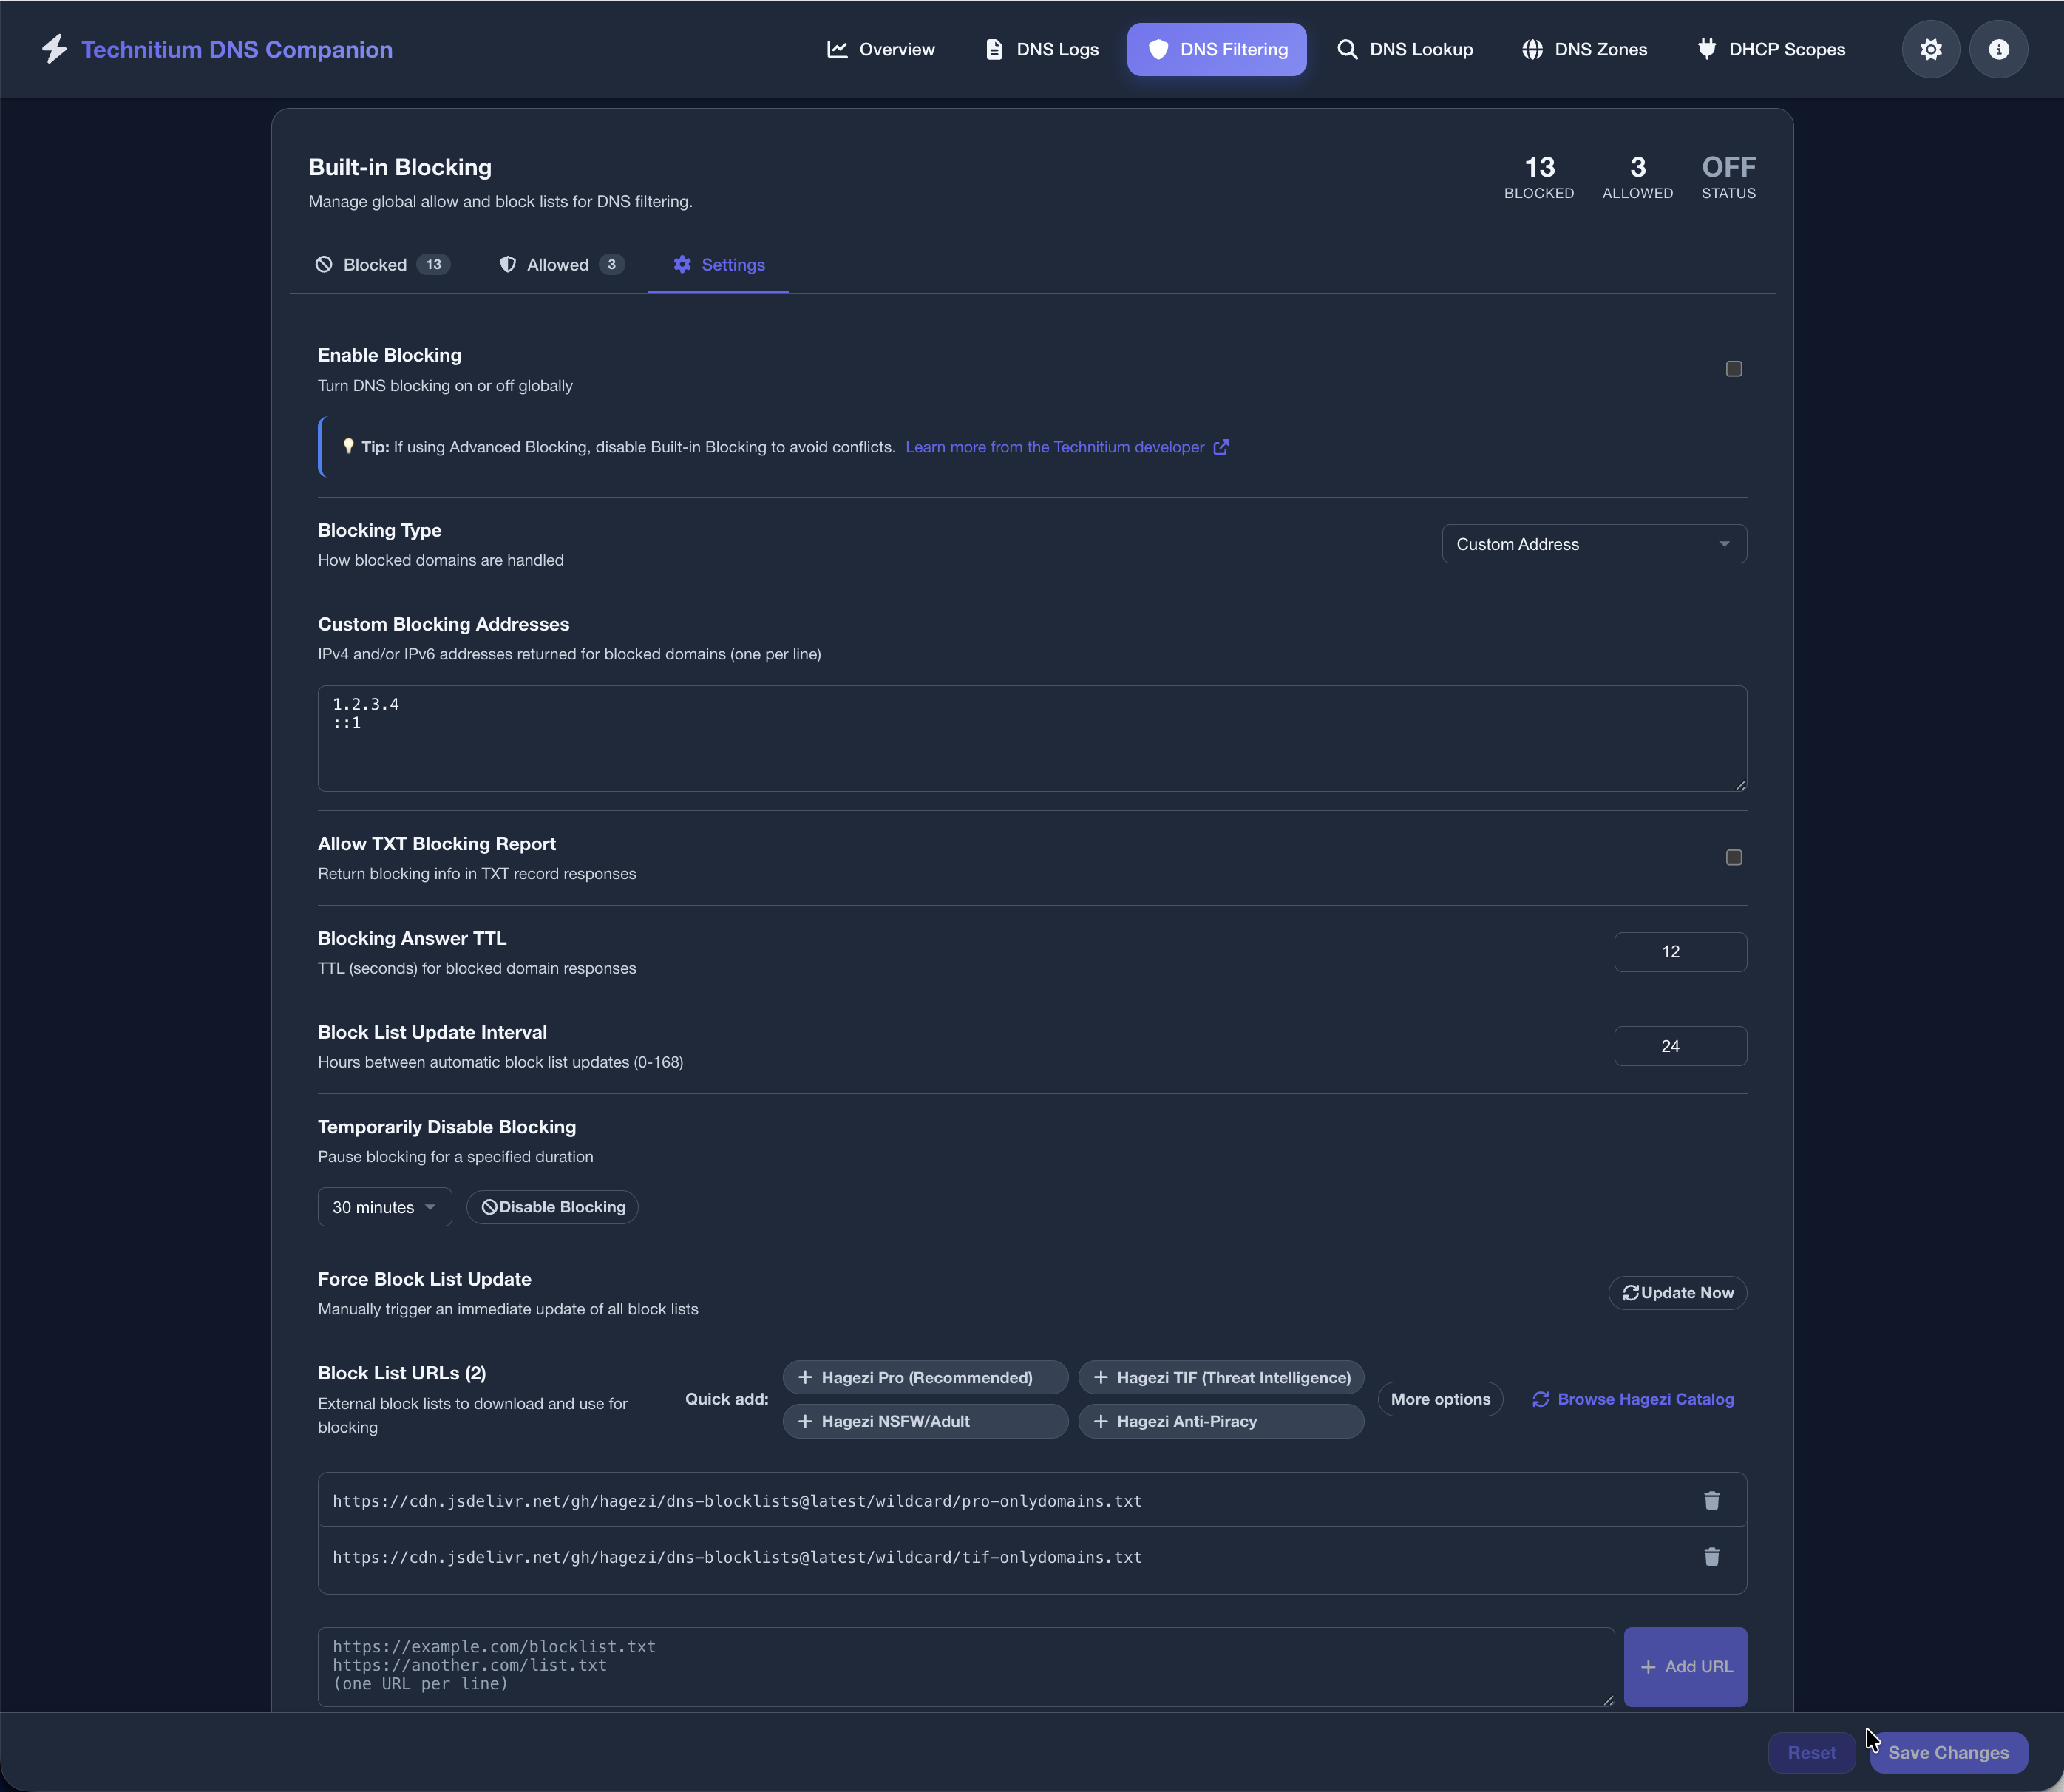The image size is (2064, 1792).
Task: Open the settings gear in the top bar
Action: [x=1930, y=49]
